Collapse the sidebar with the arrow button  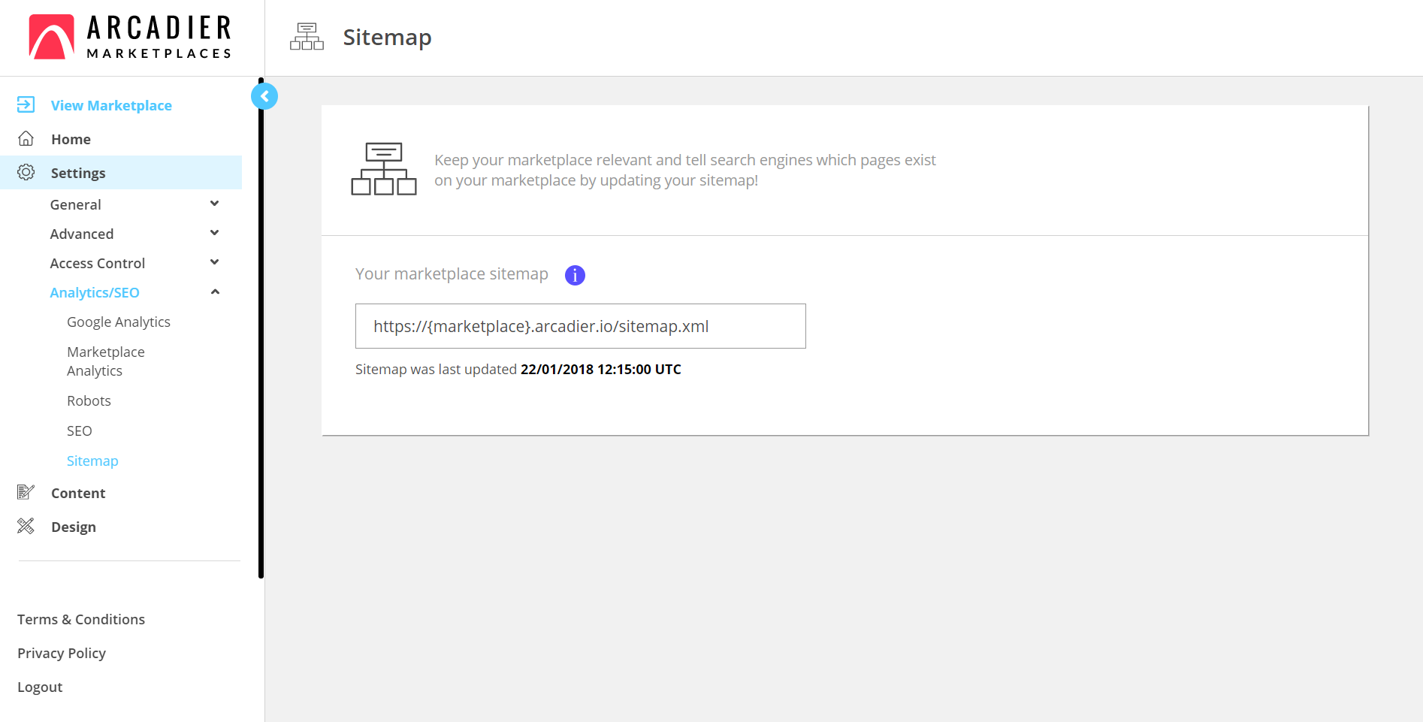(264, 96)
